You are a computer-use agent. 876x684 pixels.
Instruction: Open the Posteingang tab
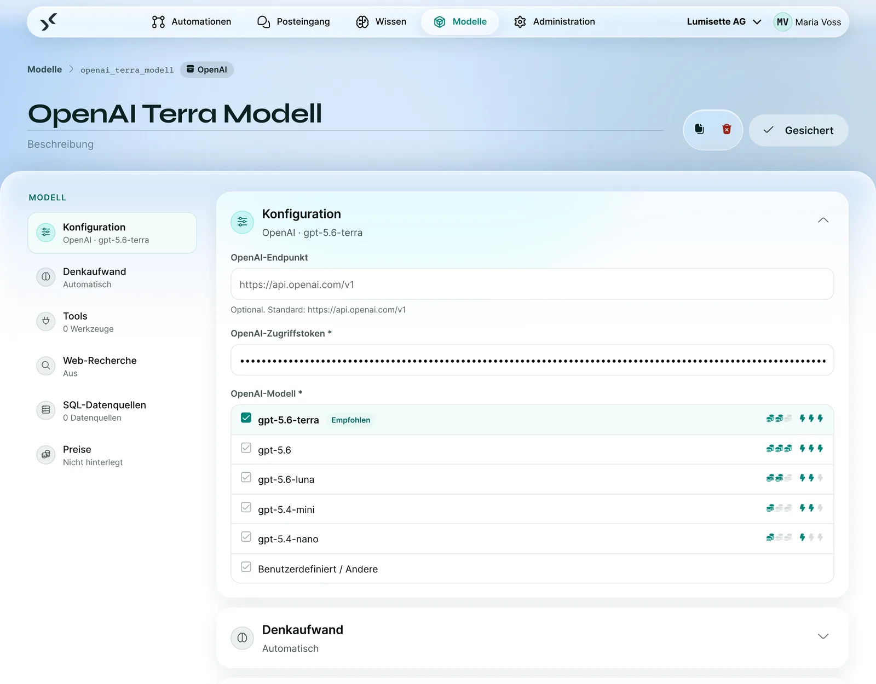(x=293, y=22)
